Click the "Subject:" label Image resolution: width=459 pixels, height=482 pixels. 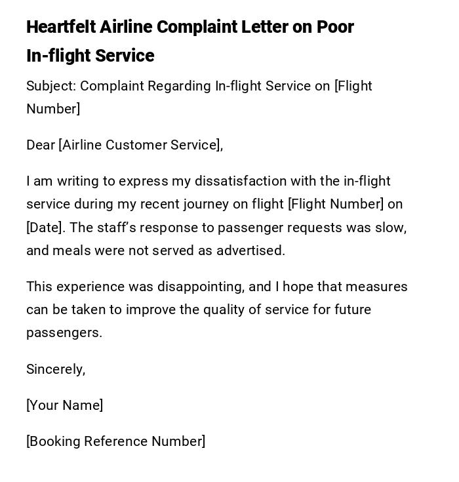point(50,86)
